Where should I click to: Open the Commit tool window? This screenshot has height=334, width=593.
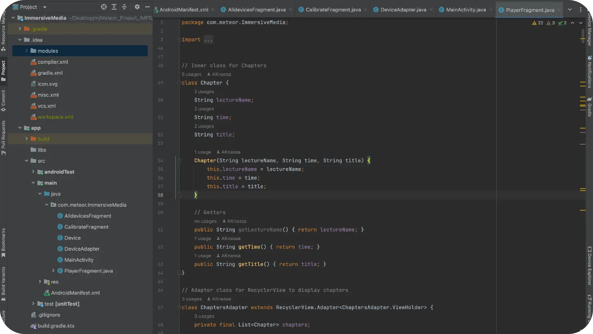point(3,101)
